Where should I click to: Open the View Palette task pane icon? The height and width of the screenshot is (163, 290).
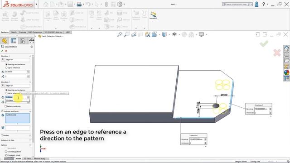pyautogui.click(x=286, y=67)
